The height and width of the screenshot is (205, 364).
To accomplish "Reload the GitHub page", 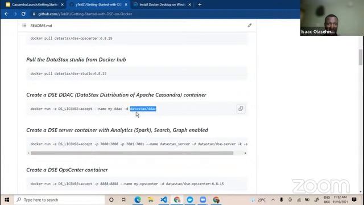I will coord(23,14).
